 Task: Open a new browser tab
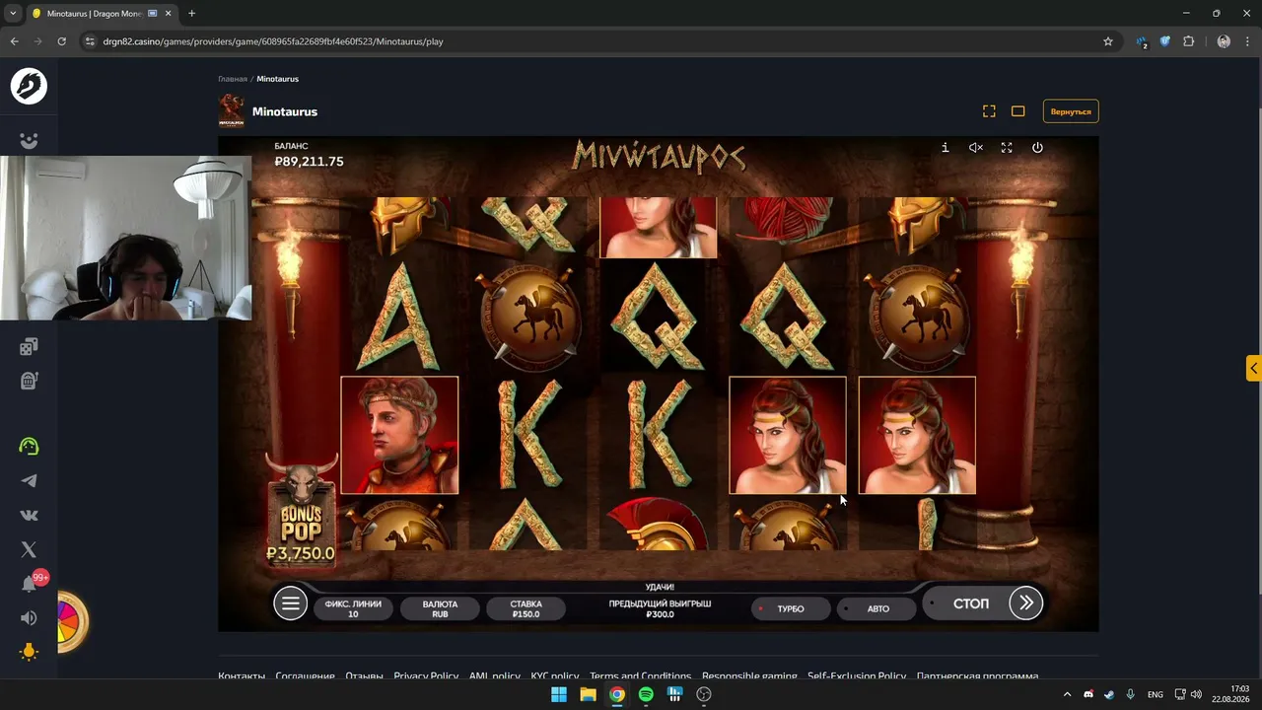191,14
